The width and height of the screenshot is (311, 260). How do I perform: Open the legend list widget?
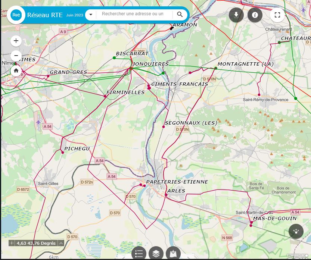(139, 253)
